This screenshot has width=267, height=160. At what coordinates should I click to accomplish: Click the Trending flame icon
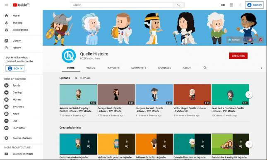point(7,23)
